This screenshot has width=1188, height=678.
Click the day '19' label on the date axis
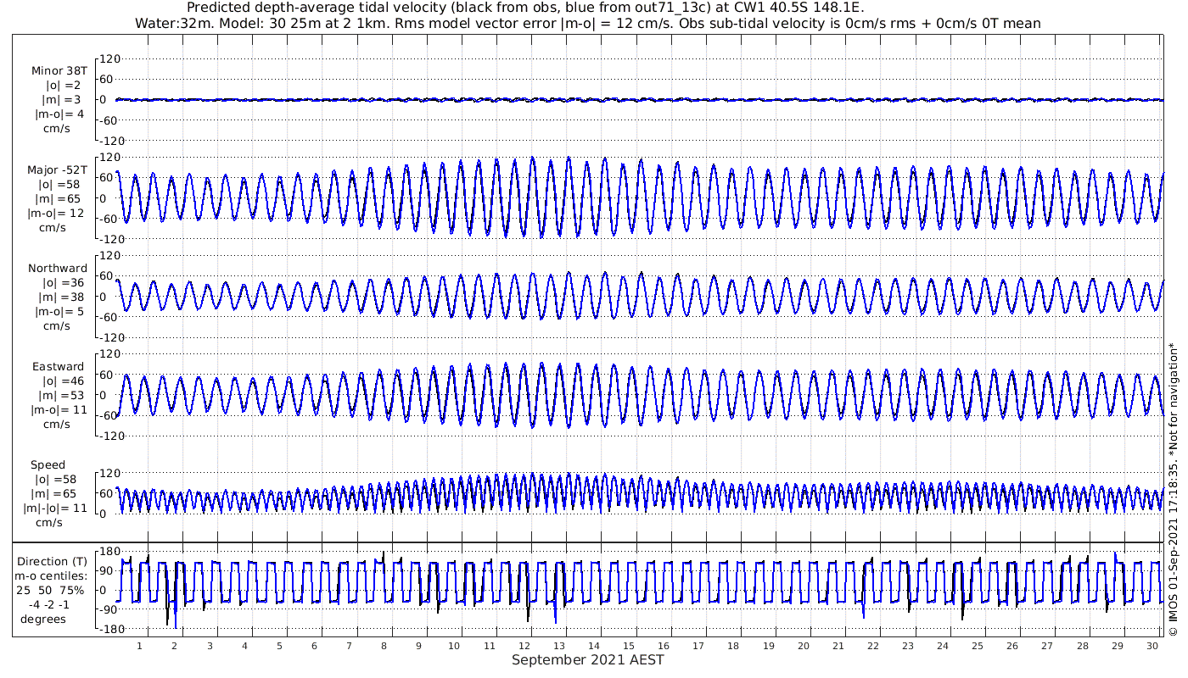coord(768,646)
